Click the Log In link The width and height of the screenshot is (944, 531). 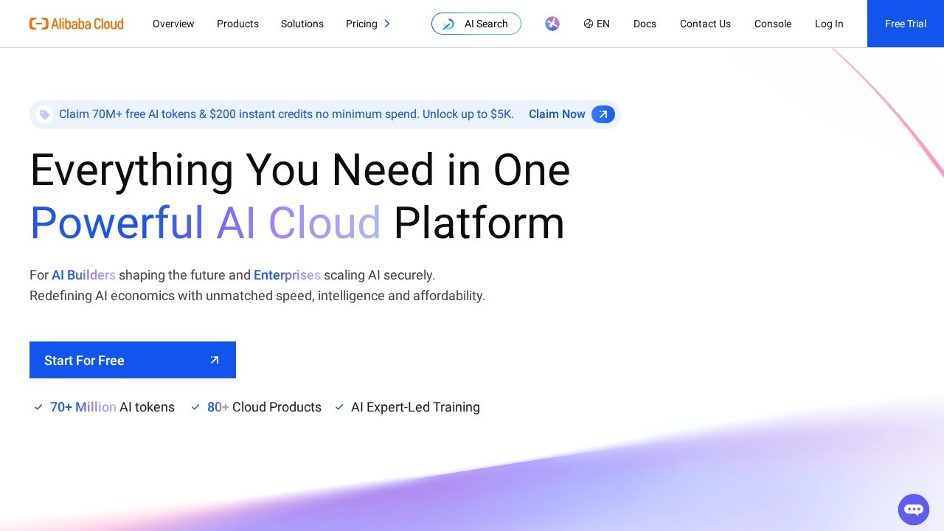(x=829, y=24)
